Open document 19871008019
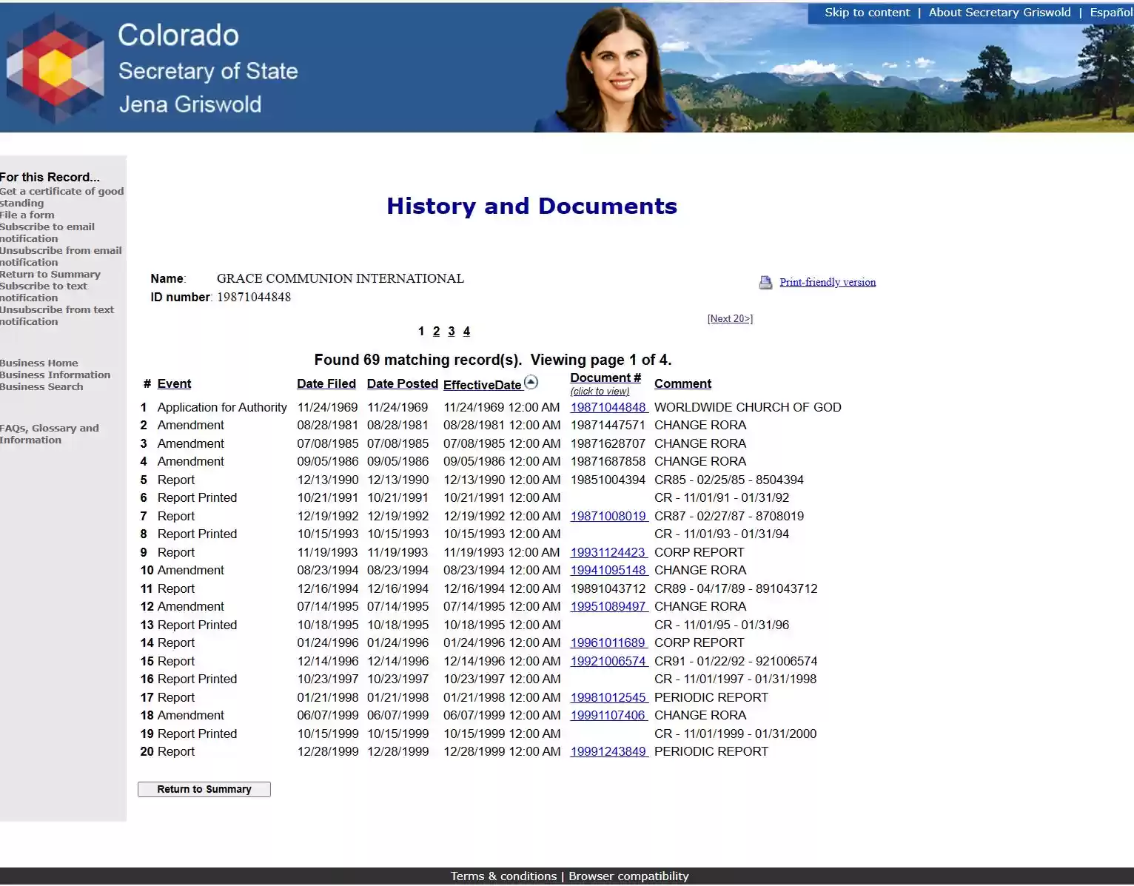The image size is (1134, 886). (x=609, y=516)
